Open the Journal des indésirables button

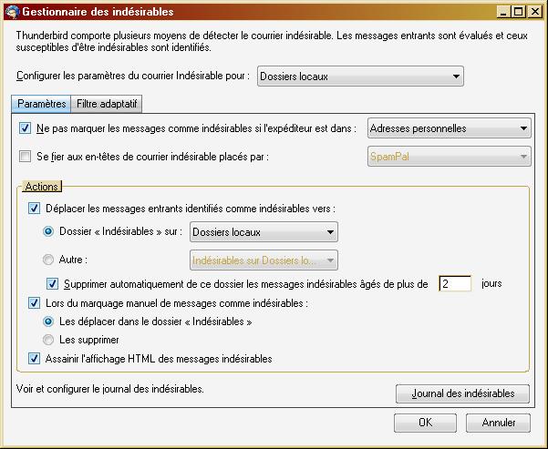click(462, 393)
